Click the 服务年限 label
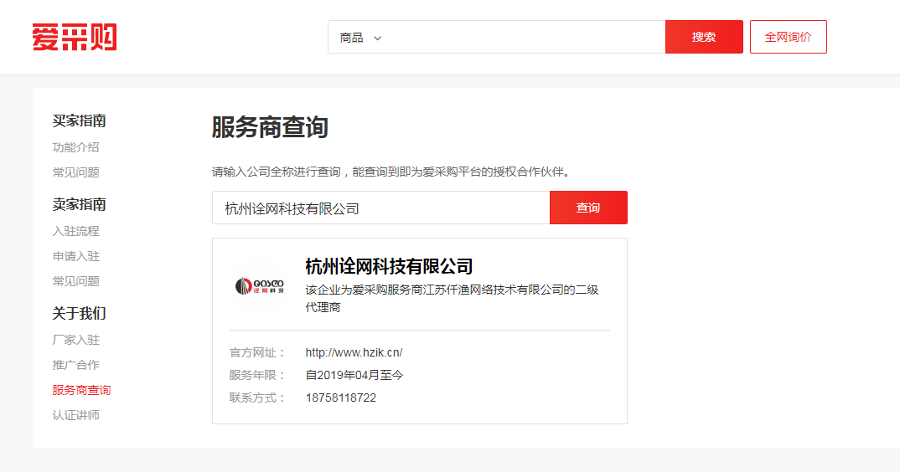The height and width of the screenshot is (472, 900). click(x=257, y=375)
